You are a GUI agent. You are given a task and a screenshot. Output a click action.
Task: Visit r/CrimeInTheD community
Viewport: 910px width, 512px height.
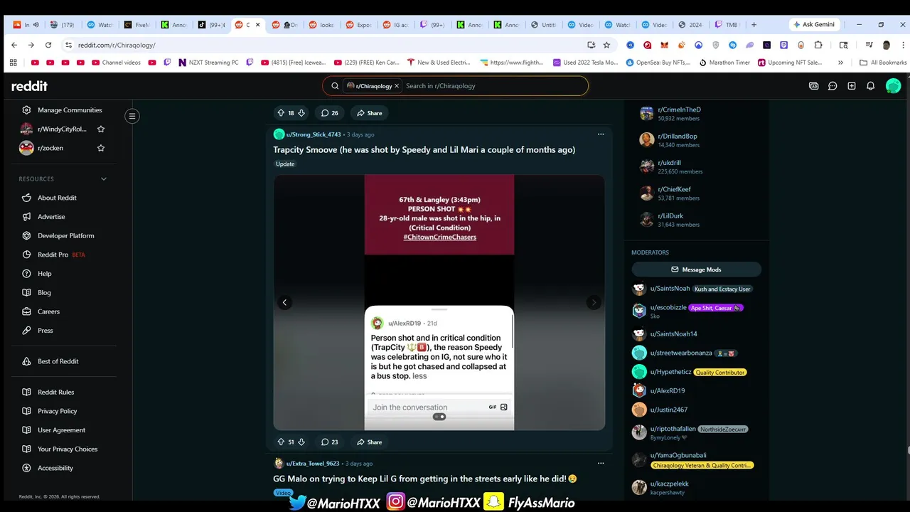[x=679, y=110]
